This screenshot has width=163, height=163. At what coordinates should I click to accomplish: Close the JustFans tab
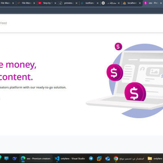[x=98, y=3]
